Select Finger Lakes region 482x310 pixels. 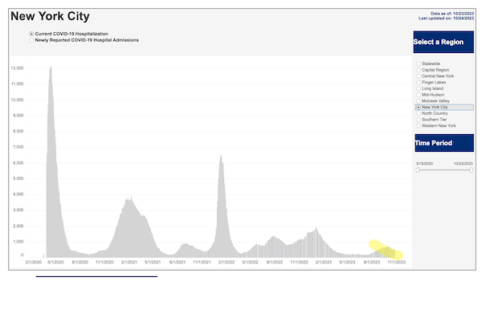(419, 83)
